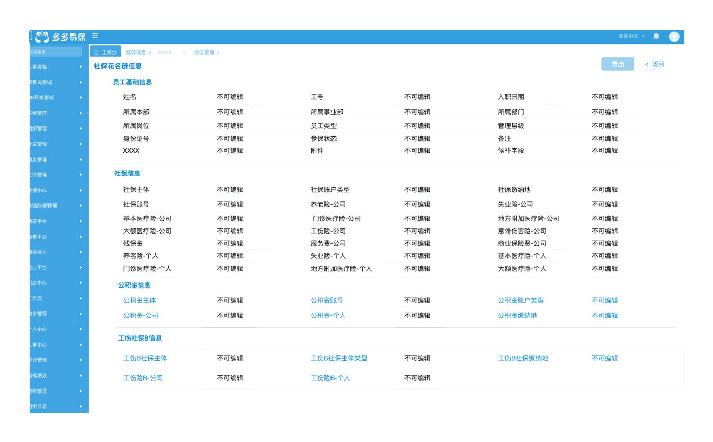Screen dimensions: 713x442
Task: Expand the 数据中心 sidebar menu
Action: pos(56,190)
